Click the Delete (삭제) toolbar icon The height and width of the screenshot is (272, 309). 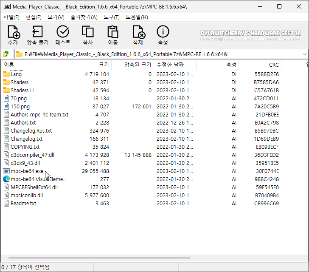pos(139,31)
